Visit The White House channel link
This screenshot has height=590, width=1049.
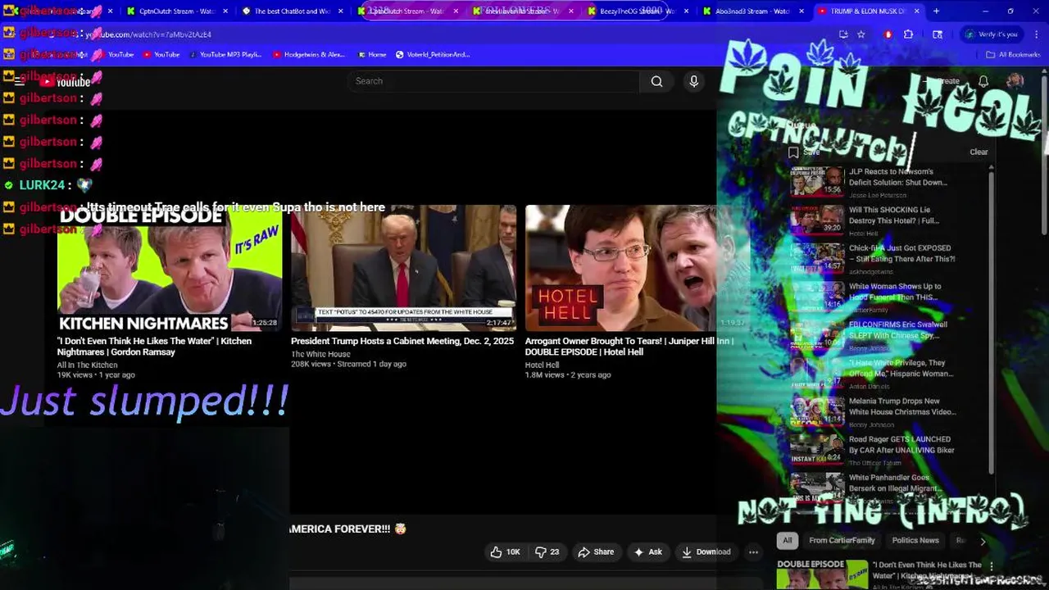(x=320, y=354)
